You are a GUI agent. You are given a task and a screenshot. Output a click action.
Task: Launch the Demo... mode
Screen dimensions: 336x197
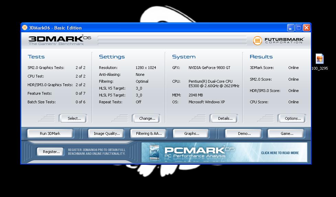[x=244, y=134]
